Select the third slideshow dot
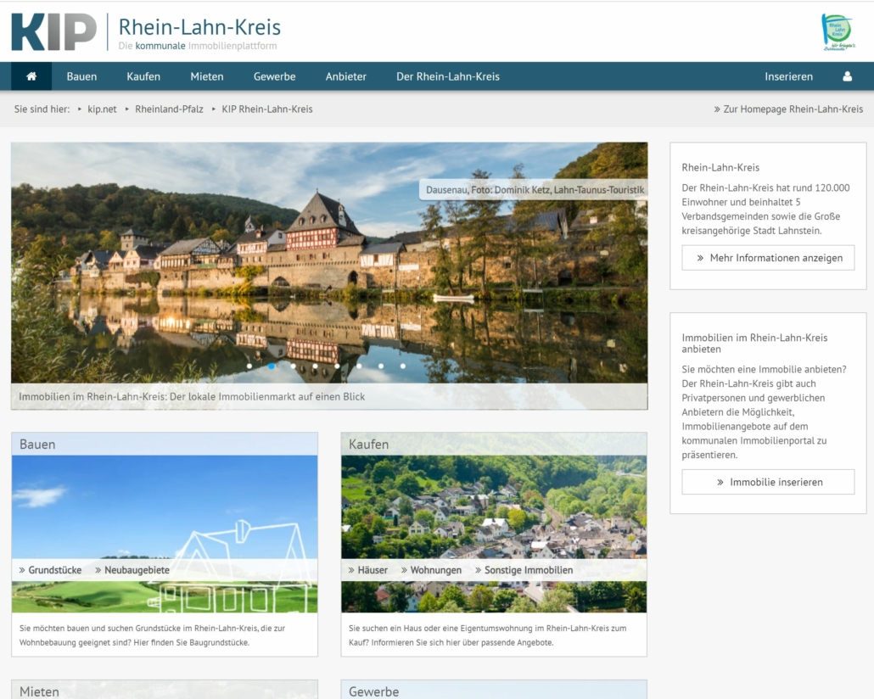Image resolution: width=874 pixels, height=699 pixels. [x=294, y=366]
